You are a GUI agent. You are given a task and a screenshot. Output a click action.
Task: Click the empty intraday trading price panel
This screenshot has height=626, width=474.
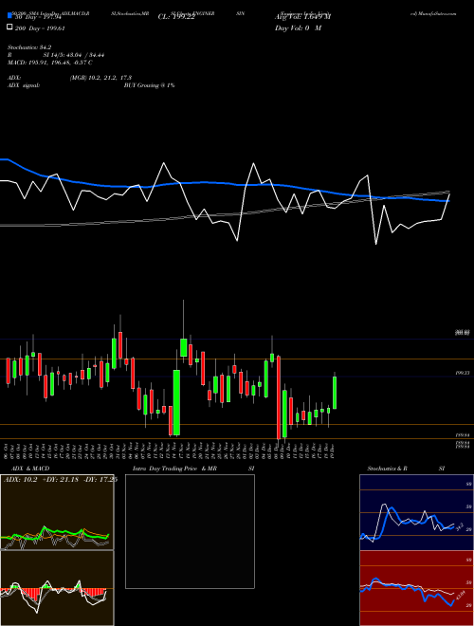pos(190,531)
